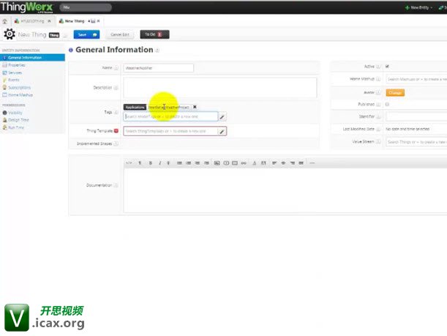Viewport: 447px width, 336px height.
Task: Justify text in documentation editor
Action: [x=301, y=163]
